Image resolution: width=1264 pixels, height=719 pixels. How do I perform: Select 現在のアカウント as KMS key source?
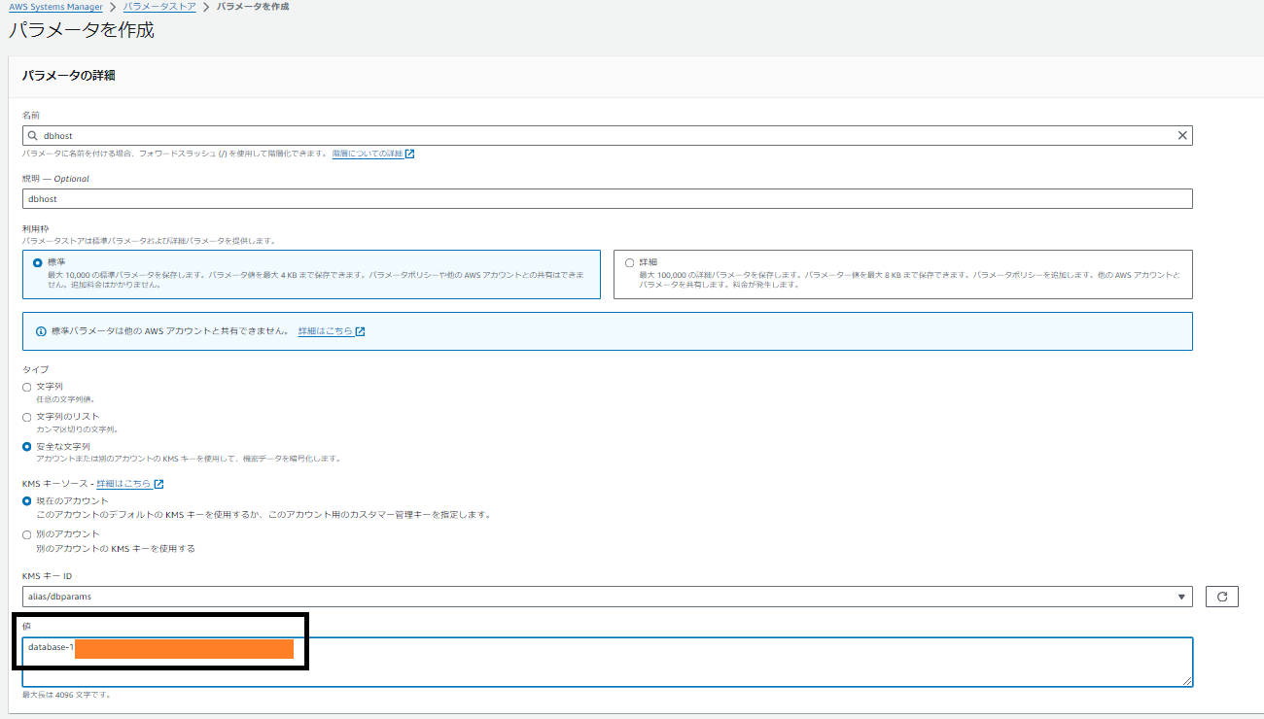[x=27, y=501]
